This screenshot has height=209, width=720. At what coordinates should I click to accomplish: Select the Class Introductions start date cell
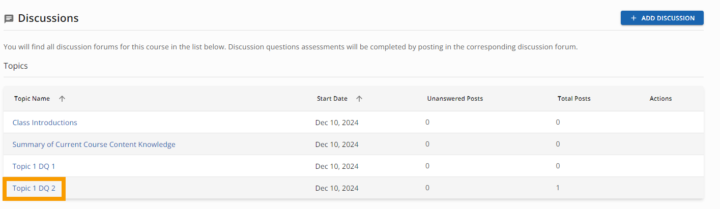[x=337, y=123]
